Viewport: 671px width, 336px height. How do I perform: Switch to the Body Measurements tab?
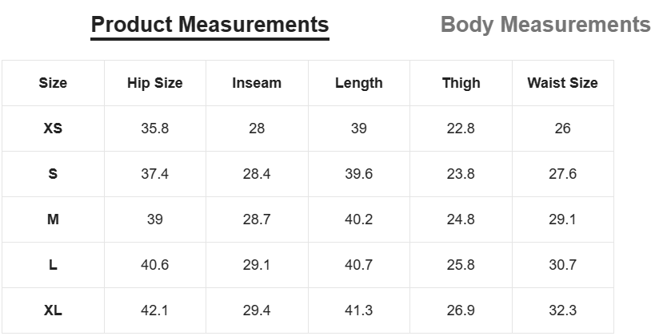pyautogui.click(x=545, y=24)
